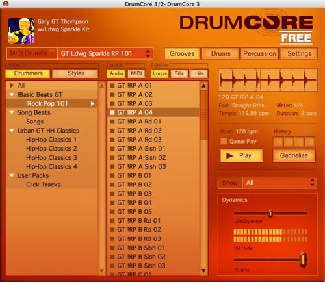Click the LiveDrummer slider handle
The image size is (325, 282).
coord(270,213)
